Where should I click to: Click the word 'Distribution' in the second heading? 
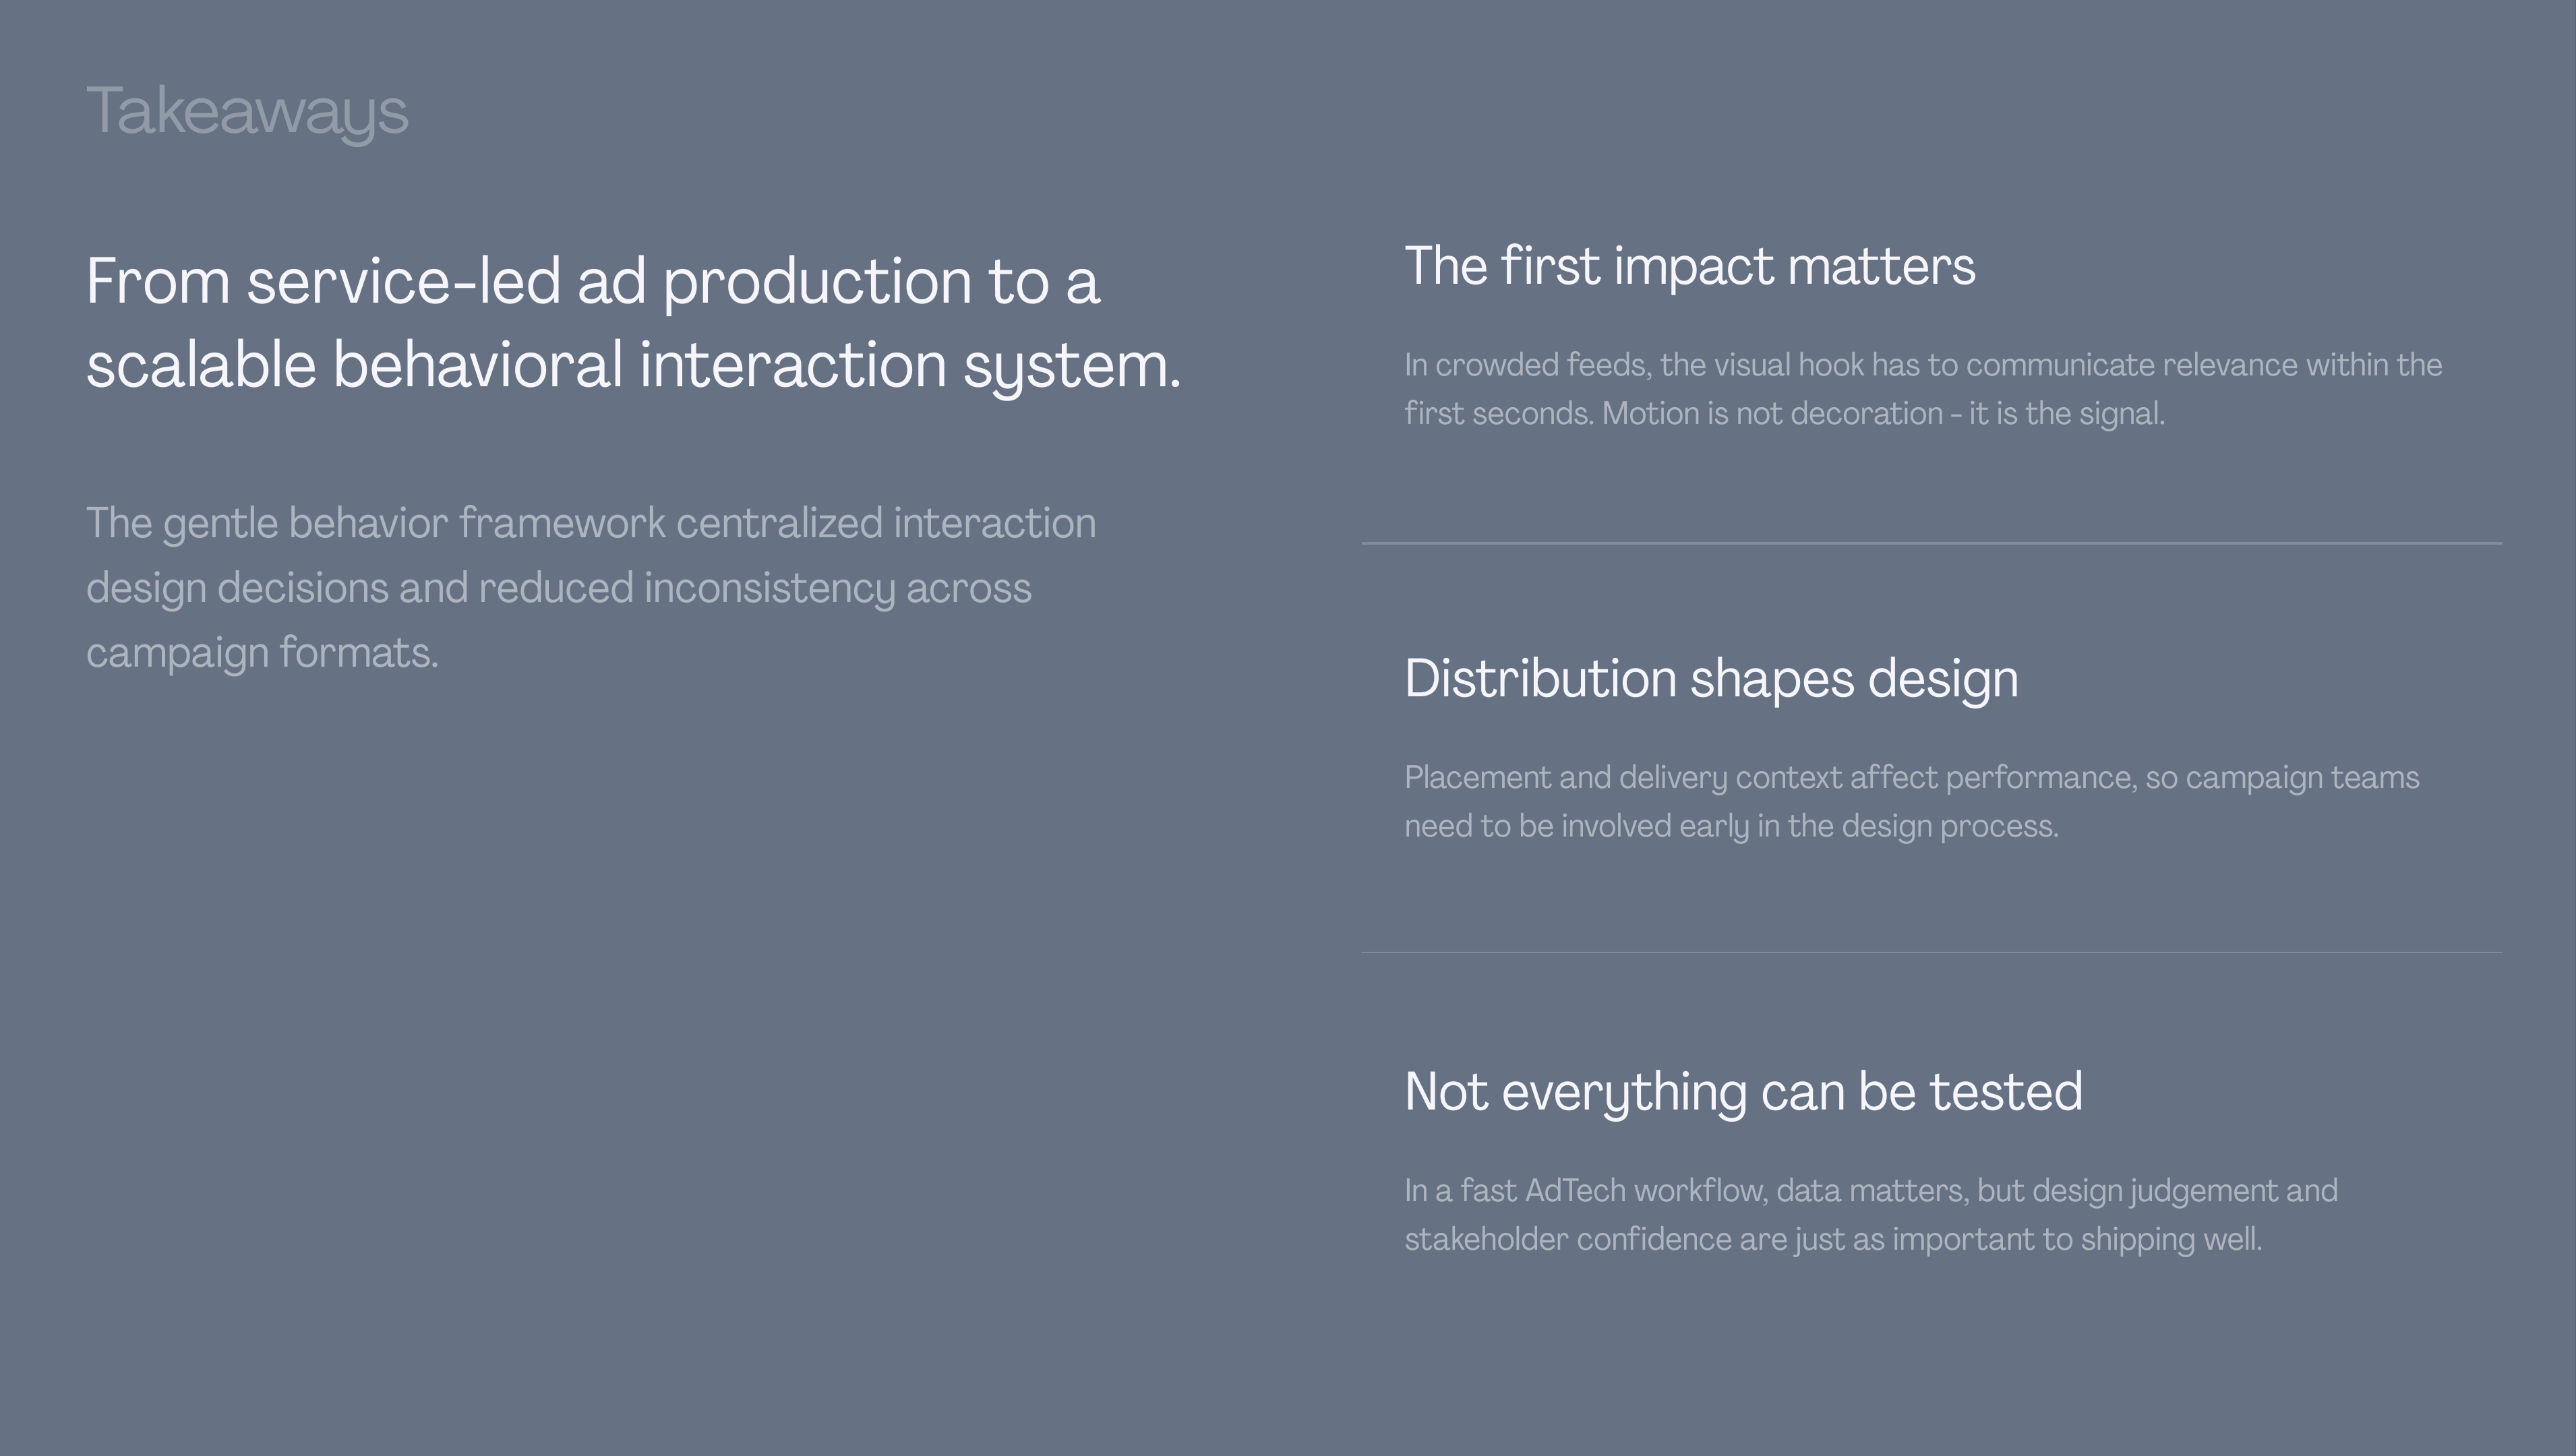(x=1540, y=679)
